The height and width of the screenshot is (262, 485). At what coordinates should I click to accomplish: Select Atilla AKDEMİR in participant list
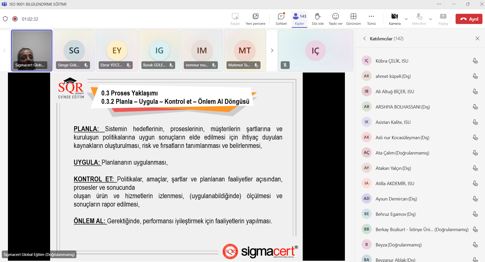(395, 184)
